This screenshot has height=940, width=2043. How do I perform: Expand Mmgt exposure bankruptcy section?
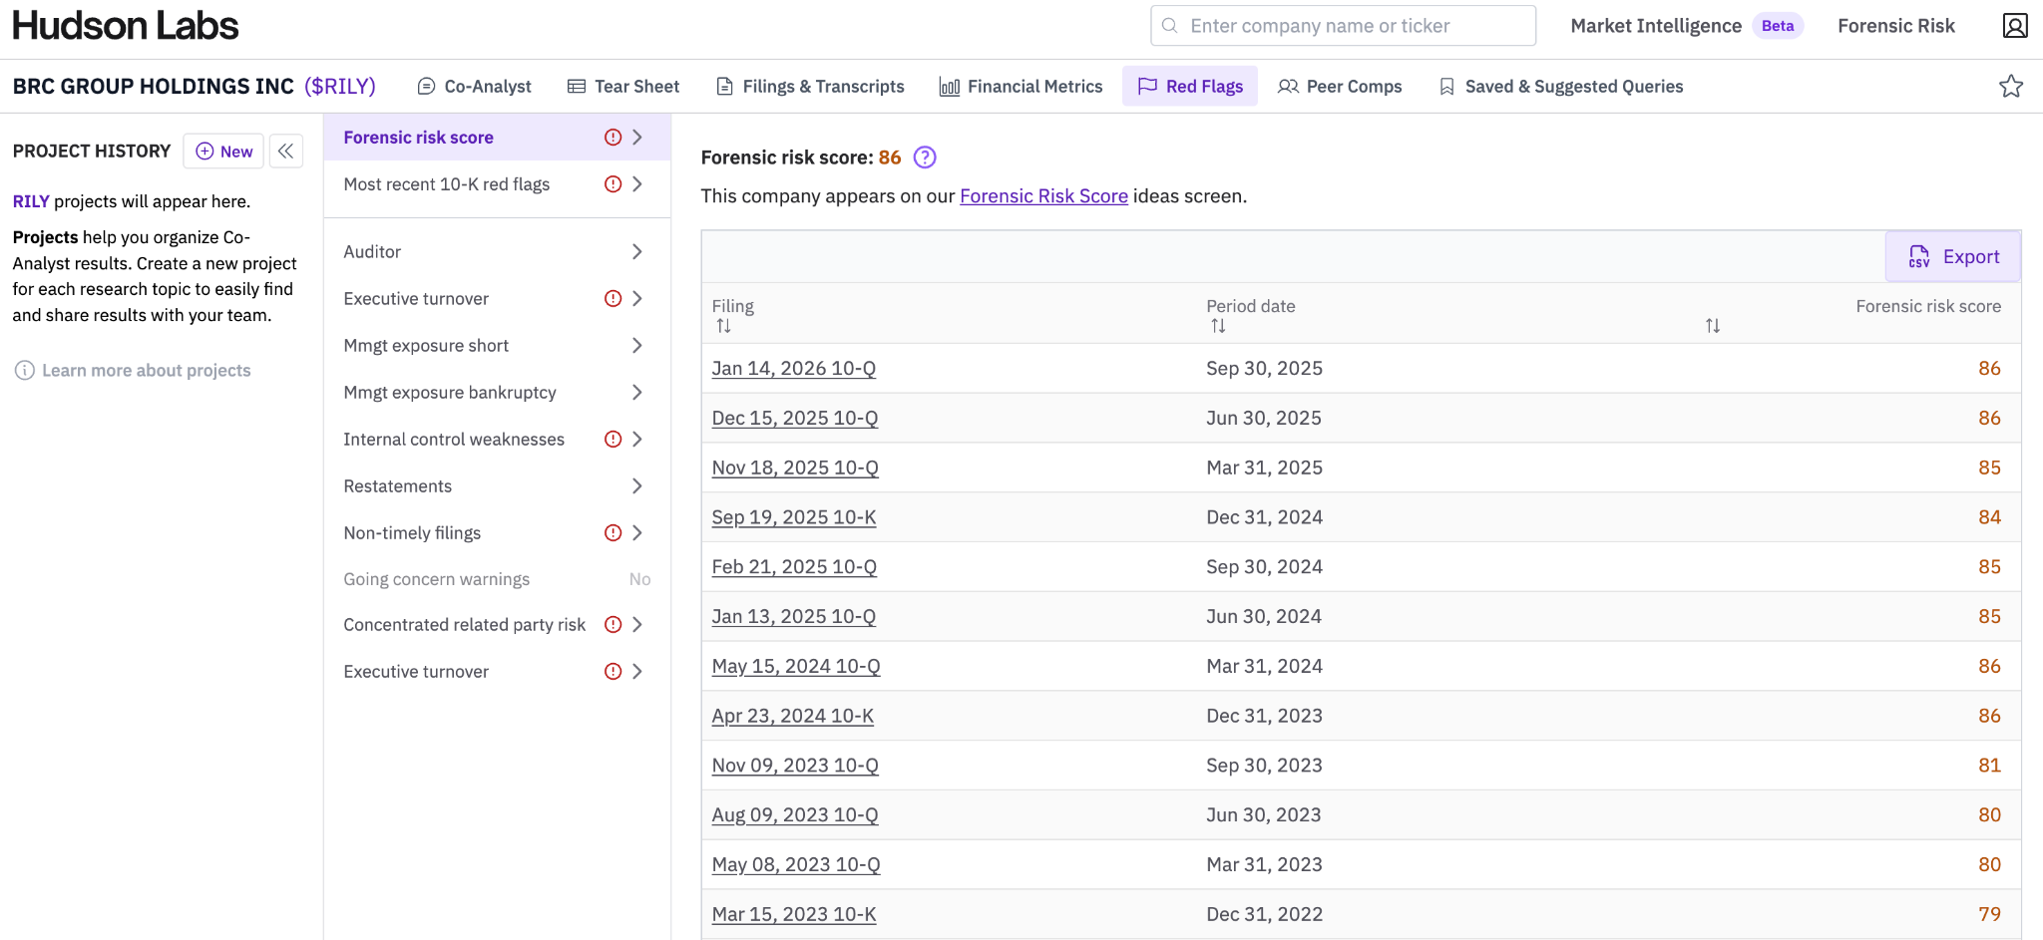636,393
